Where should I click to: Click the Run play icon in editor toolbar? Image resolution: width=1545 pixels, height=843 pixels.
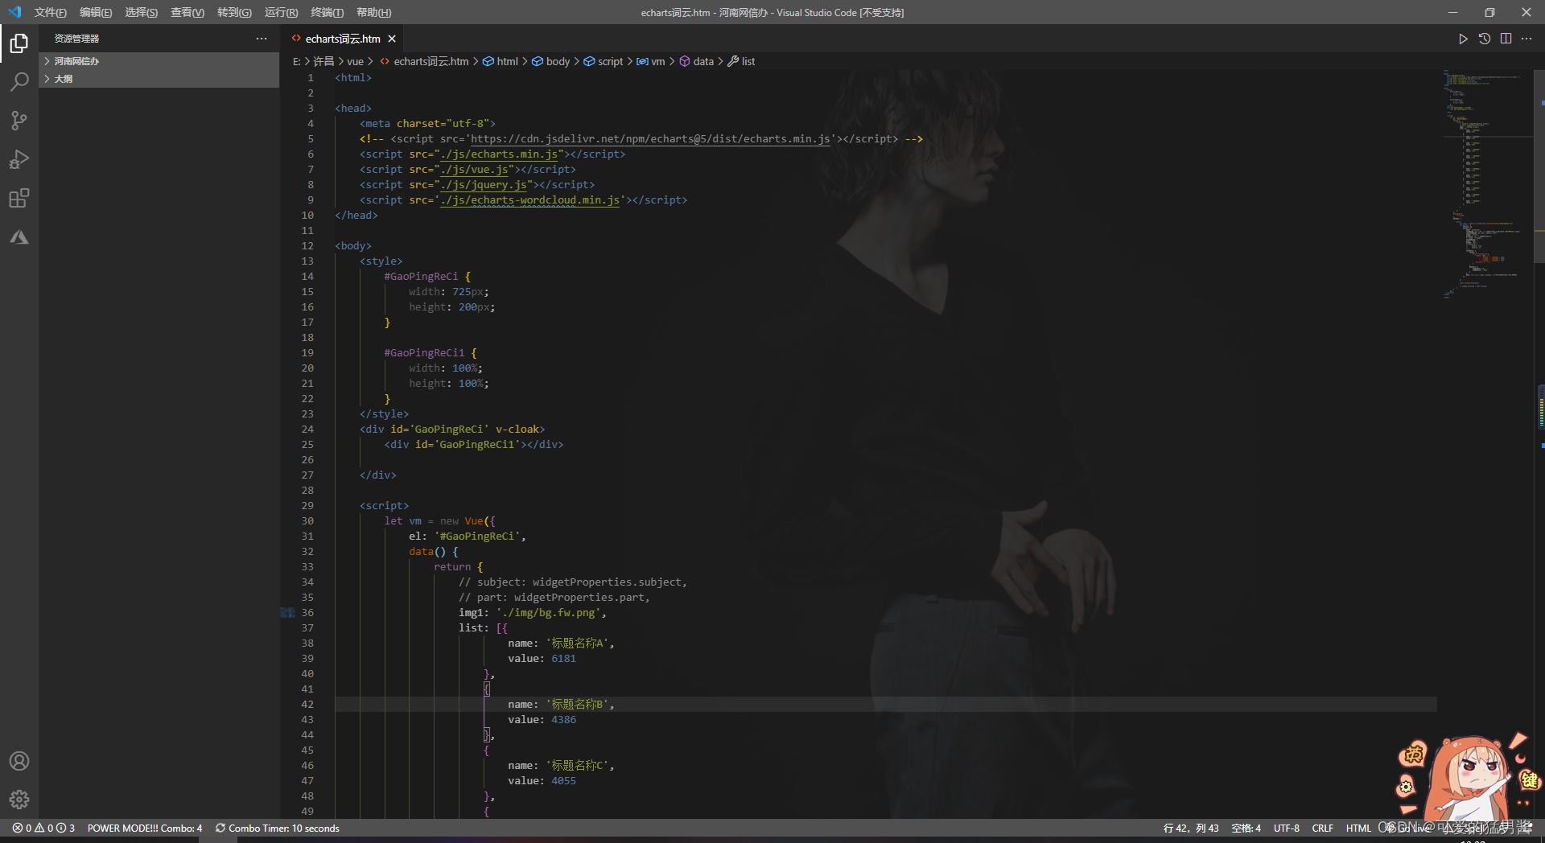1463,39
